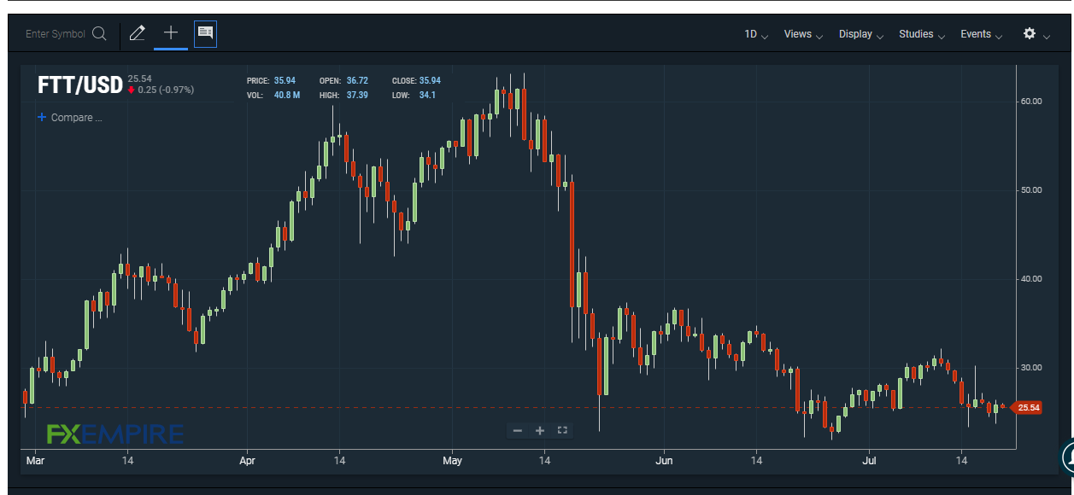Expand the Display menu
This screenshot has height=495, width=1074.
[x=861, y=34]
